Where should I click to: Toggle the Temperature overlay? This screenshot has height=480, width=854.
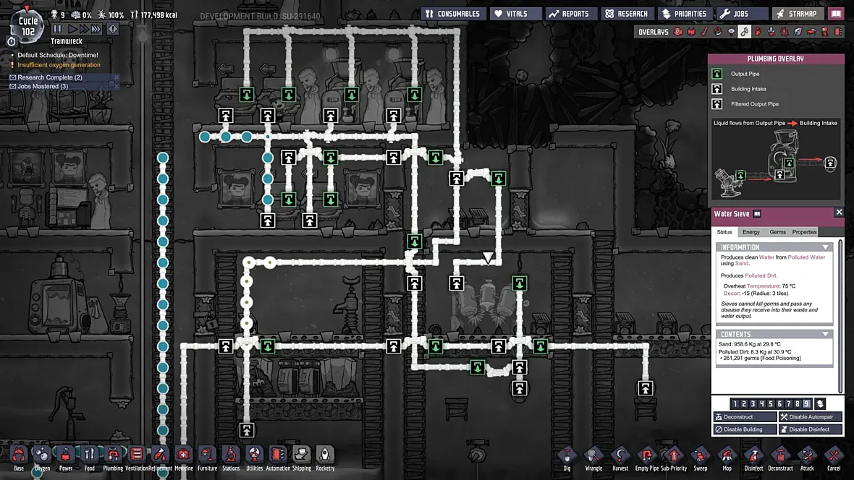tap(705, 32)
